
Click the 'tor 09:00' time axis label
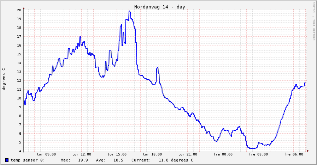coord(46,154)
